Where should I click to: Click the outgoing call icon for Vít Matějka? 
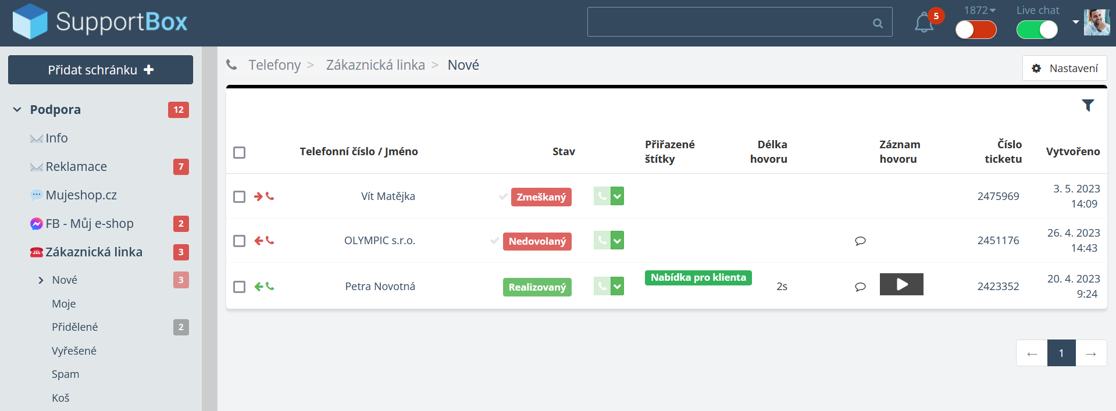tap(264, 196)
